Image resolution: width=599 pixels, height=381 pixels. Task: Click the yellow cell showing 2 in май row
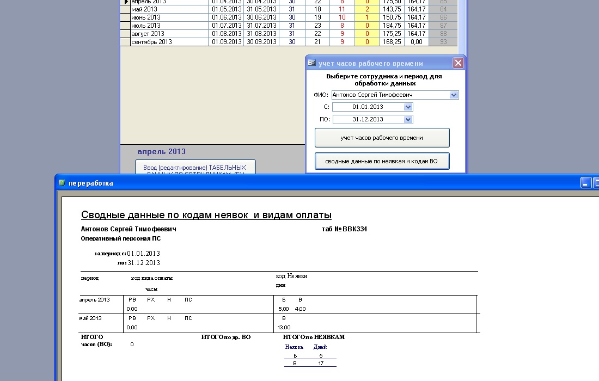(x=367, y=9)
